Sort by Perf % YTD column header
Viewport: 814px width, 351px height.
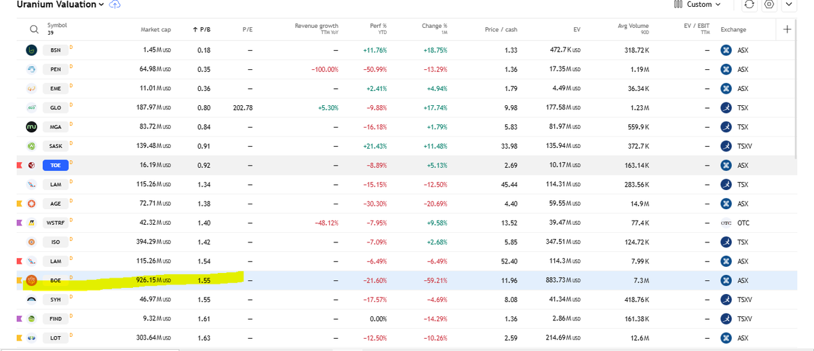(x=379, y=28)
